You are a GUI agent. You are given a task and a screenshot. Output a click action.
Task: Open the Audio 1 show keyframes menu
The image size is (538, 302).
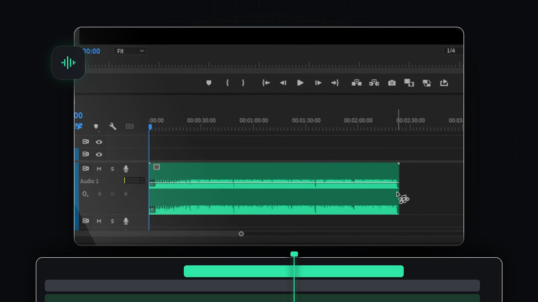[85, 194]
